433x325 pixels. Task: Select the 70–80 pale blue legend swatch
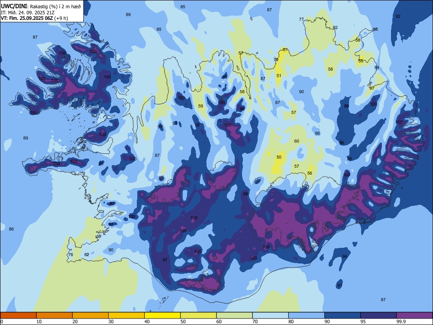270,315
